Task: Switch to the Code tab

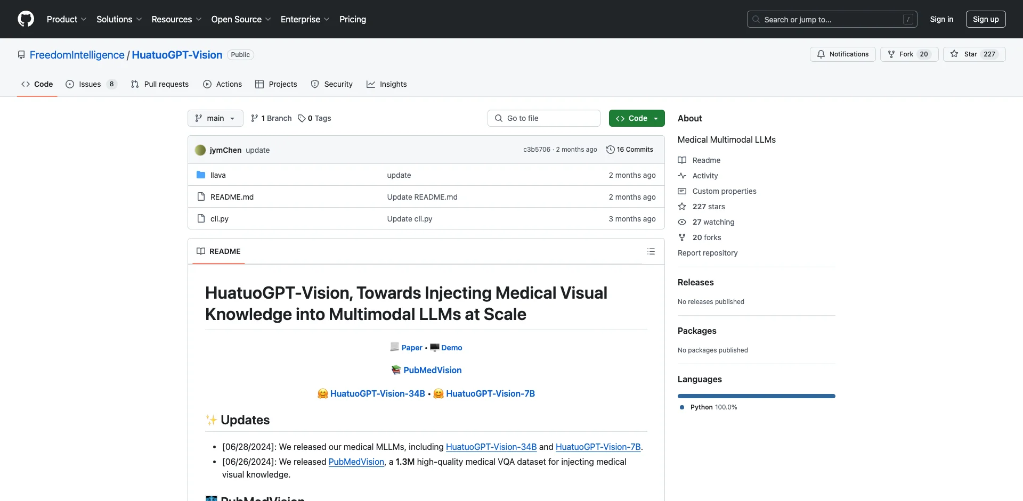Action: 37,84
